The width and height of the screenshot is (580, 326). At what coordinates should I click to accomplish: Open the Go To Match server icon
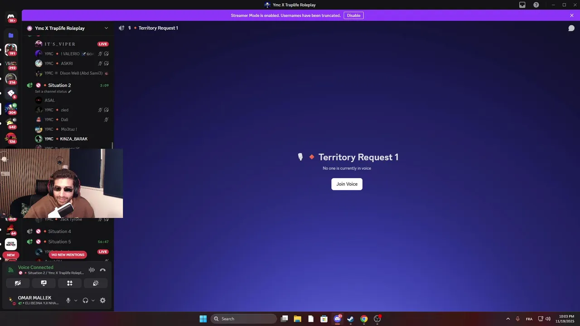11,244
